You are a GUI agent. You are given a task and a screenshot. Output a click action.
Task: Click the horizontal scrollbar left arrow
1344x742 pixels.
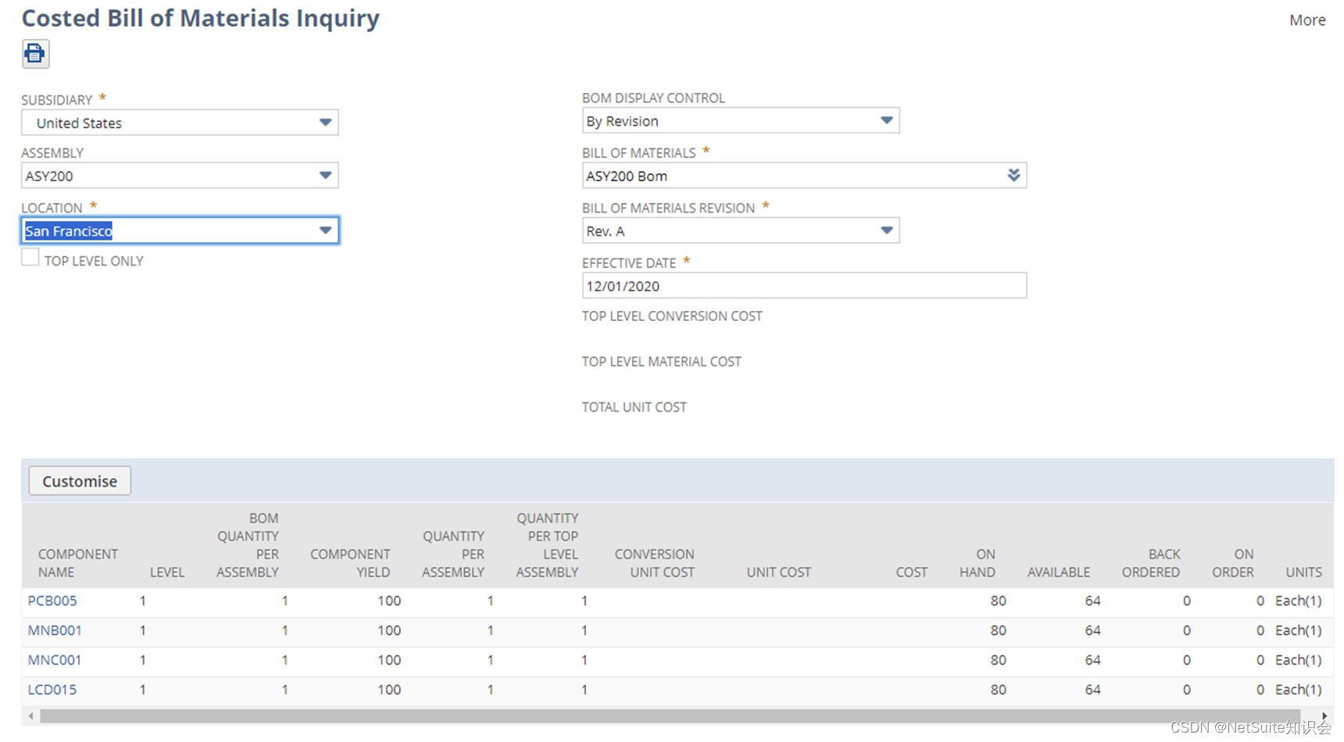30,716
